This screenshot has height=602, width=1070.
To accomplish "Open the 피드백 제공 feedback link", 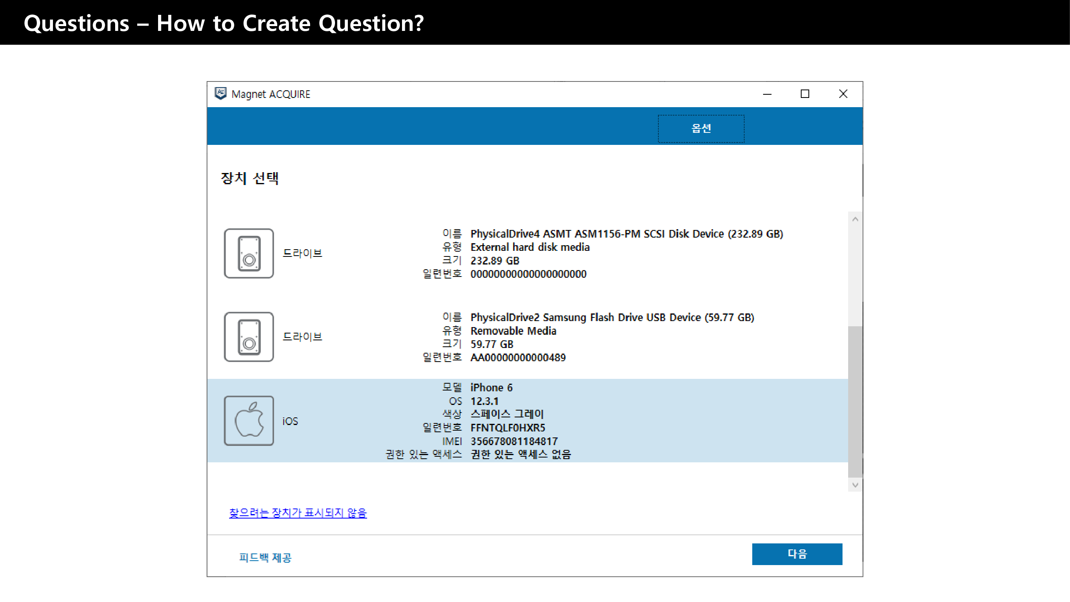I will 265,557.
